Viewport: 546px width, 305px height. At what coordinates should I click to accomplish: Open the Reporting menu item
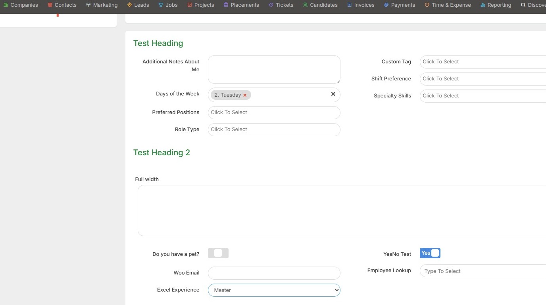coord(496,5)
